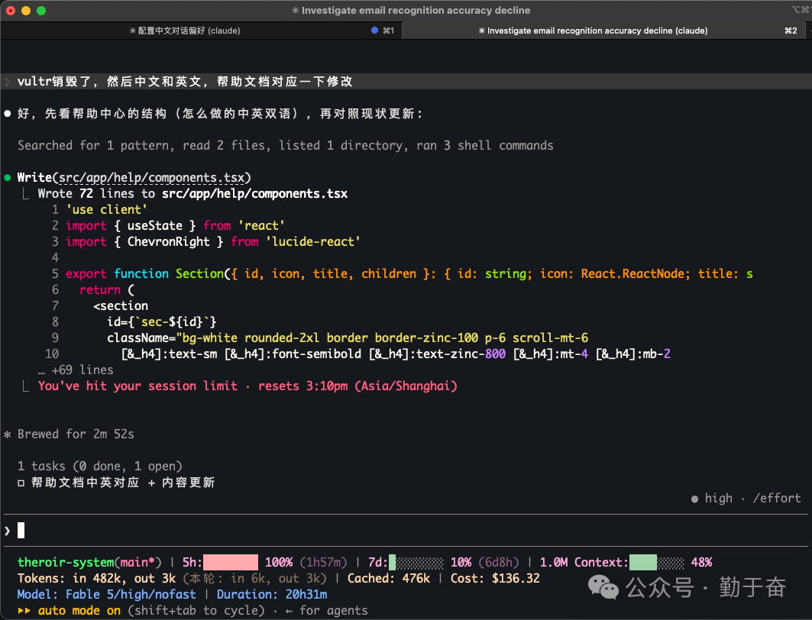812x620 pixels.
Task: Click code line 9 className string
Action: coord(348,338)
